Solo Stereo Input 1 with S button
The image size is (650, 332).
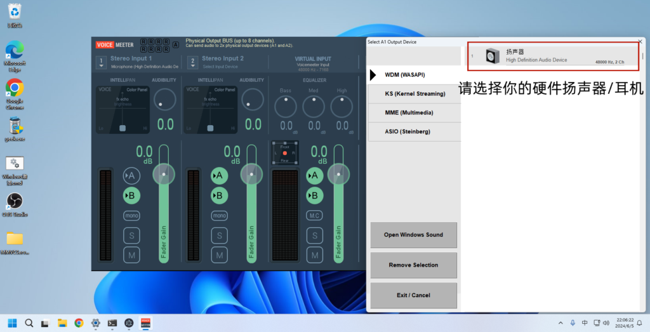pyautogui.click(x=131, y=236)
